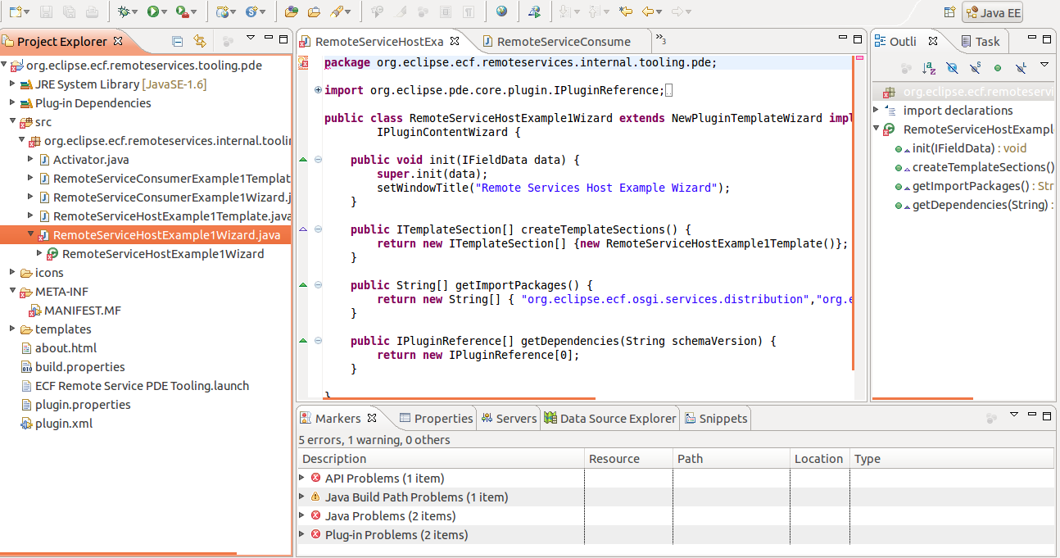Toggle Hide Fields in Outline toolbar
This screenshot has height=558, width=1060.
(952, 68)
